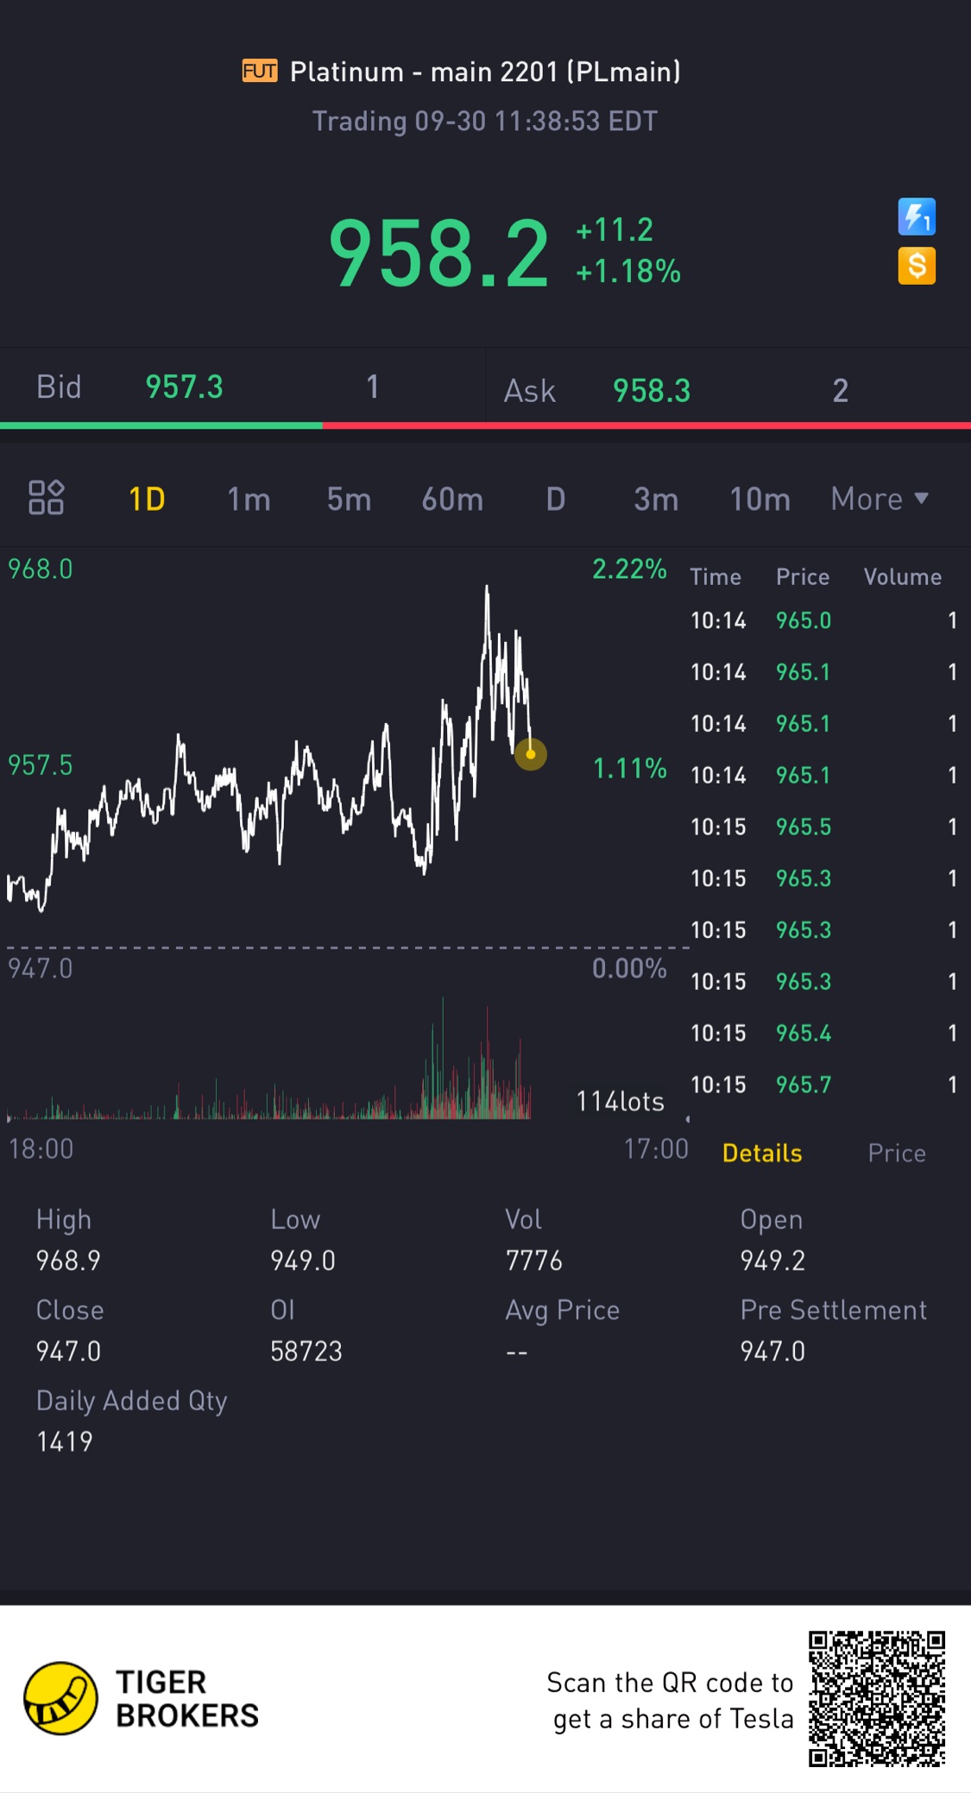The image size is (971, 1793).
Task: Switch to the 3m chart interval
Action: (x=656, y=499)
